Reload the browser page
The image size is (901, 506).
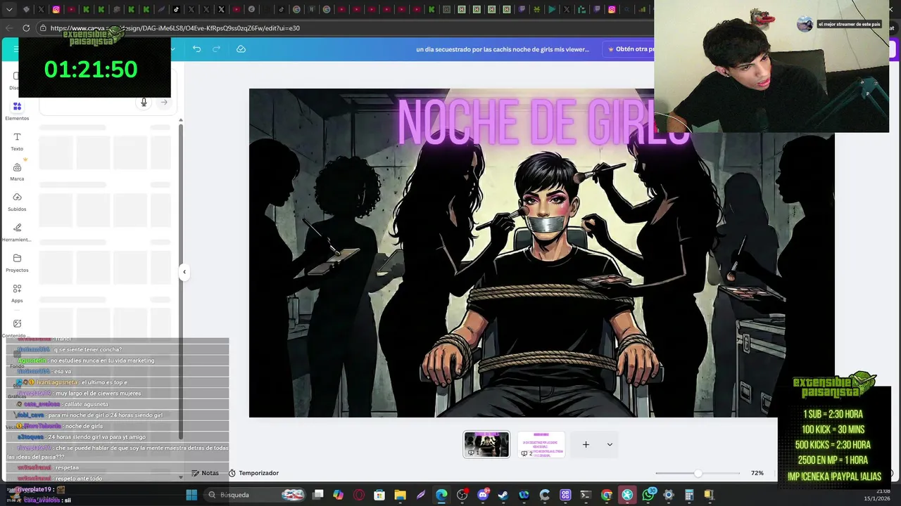click(26, 28)
